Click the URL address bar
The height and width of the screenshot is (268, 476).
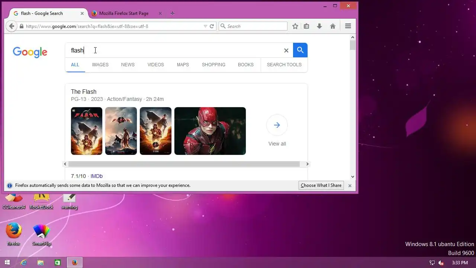(x=112, y=26)
